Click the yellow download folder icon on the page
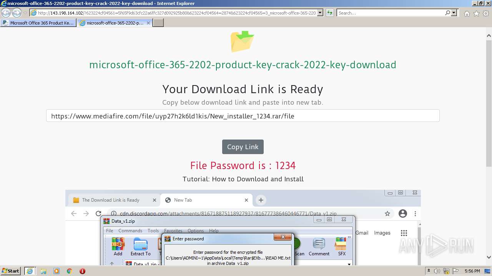Image resolution: width=492 pixels, height=276 pixels. click(242, 41)
